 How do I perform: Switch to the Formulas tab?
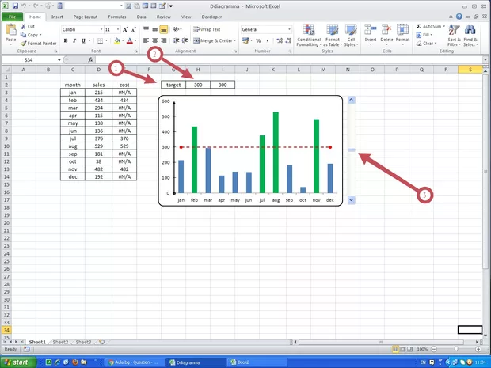[117, 17]
